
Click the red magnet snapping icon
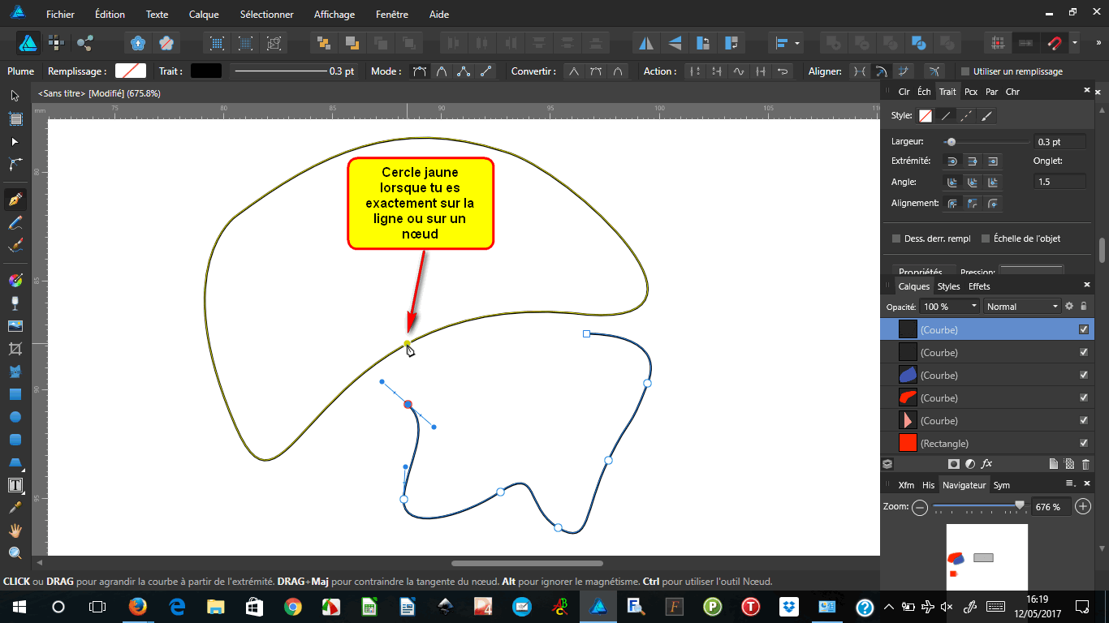click(1054, 42)
